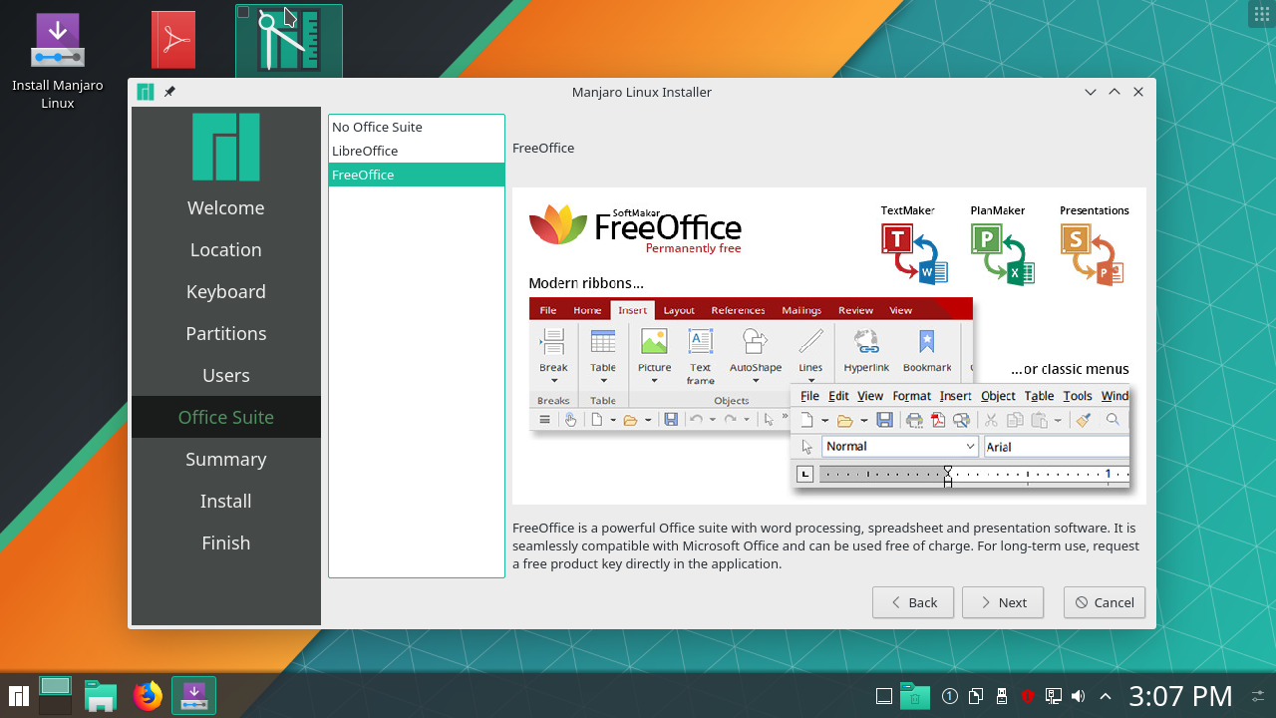
Task: Open the desktop toolbox in top-right corner
Action: [1260, 15]
